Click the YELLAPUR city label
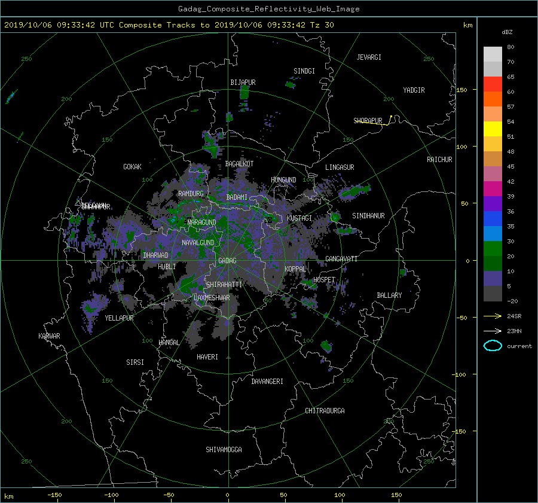Viewport: 538px width, 503px height. 119,318
